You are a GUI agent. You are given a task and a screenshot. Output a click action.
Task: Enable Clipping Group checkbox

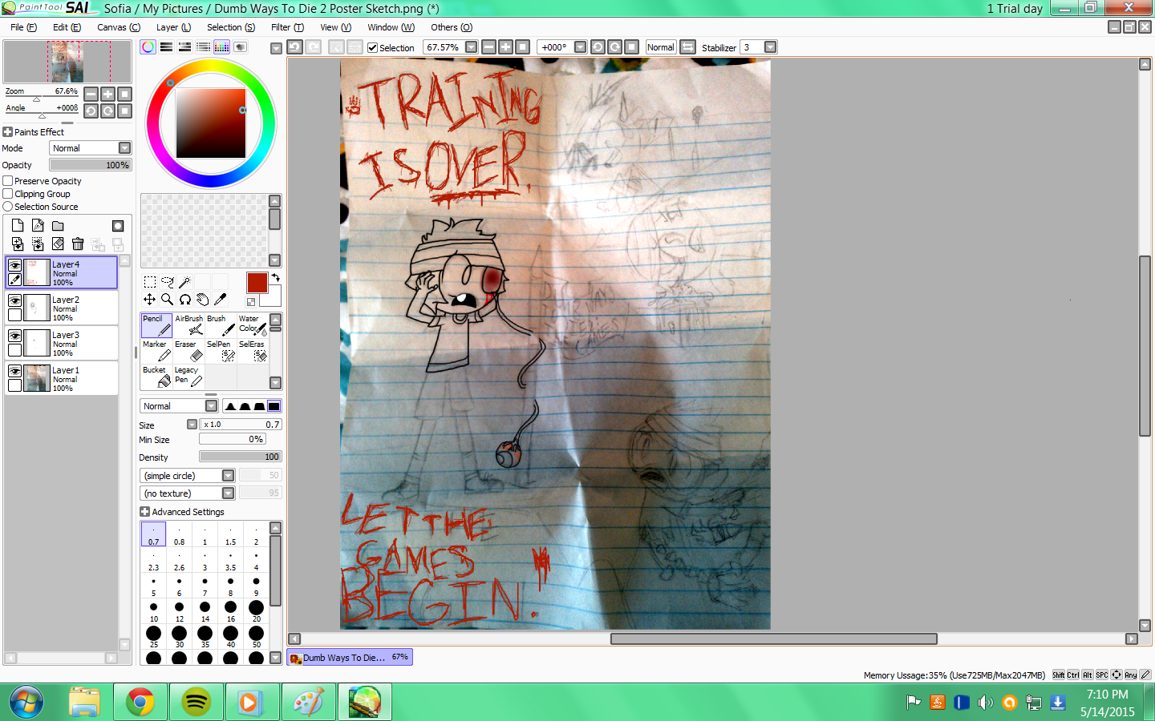[8, 194]
